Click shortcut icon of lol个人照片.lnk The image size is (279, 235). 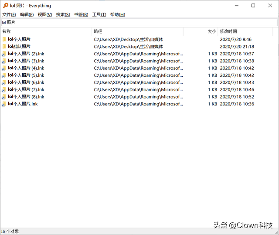[x=4, y=104]
